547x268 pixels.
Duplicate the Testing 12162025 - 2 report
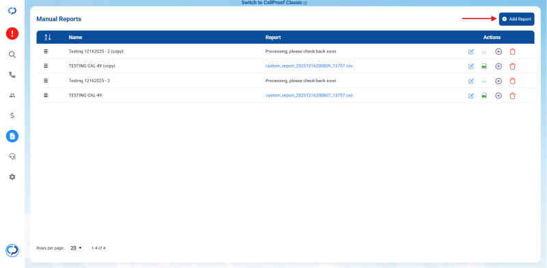click(x=498, y=81)
